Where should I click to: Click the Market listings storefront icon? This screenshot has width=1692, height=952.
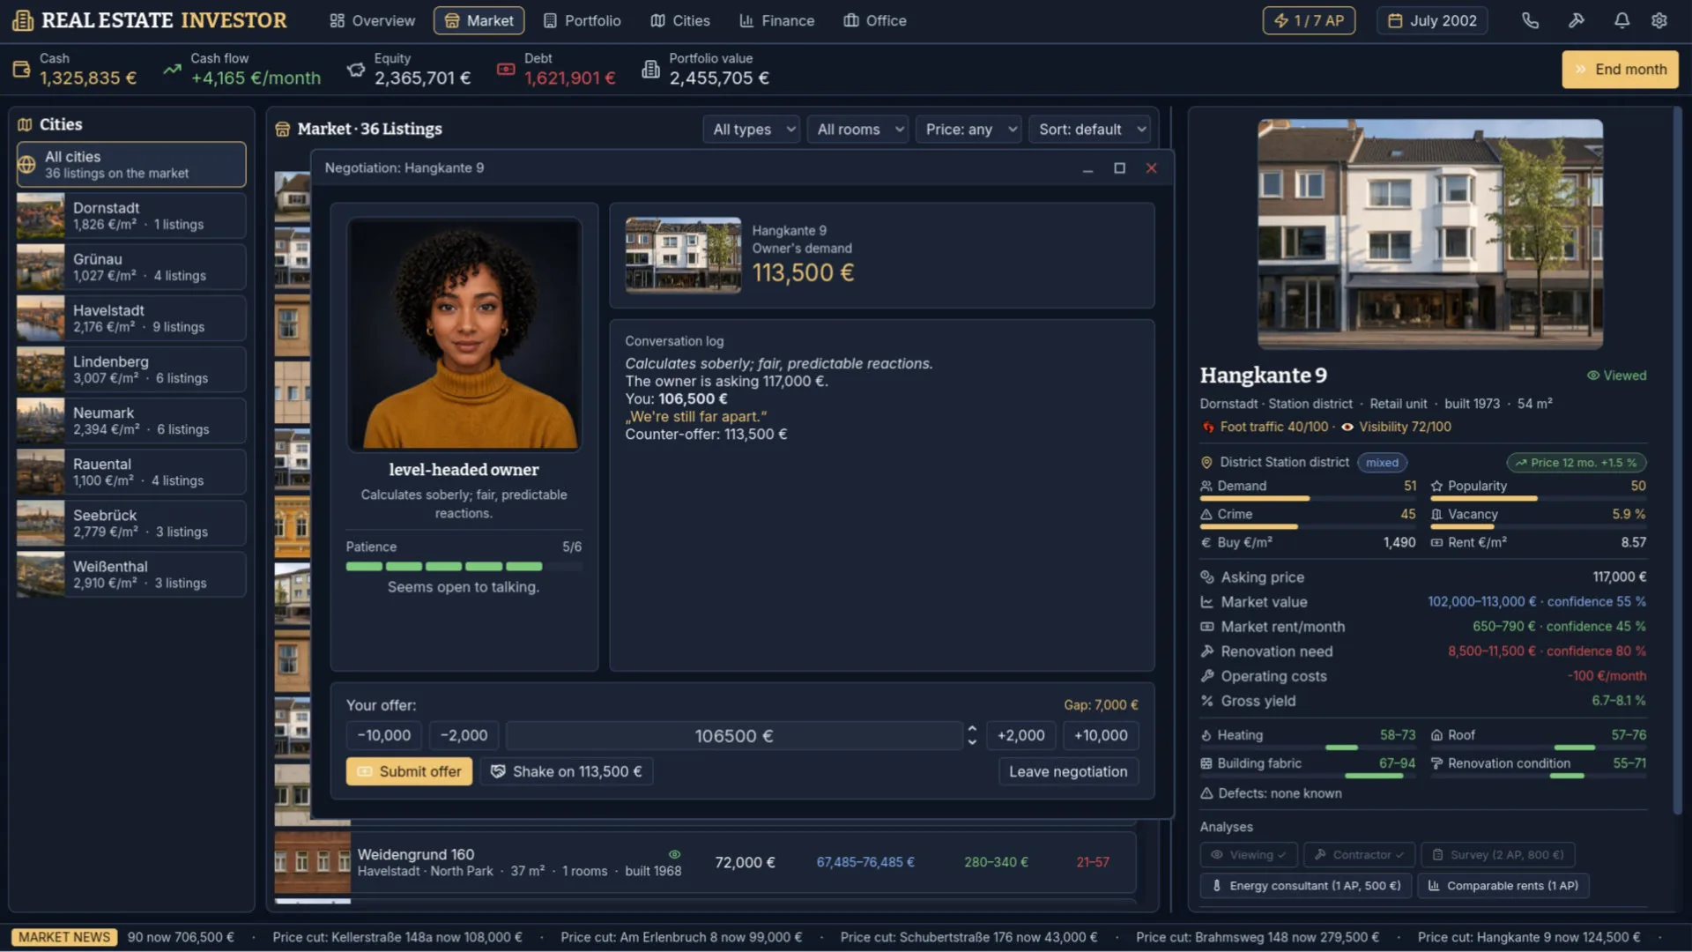pyautogui.click(x=283, y=130)
